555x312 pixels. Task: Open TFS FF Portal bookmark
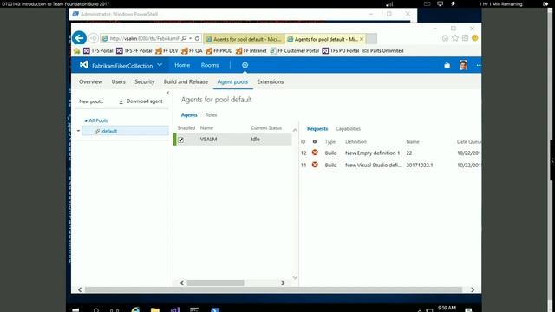click(x=134, y=50)
